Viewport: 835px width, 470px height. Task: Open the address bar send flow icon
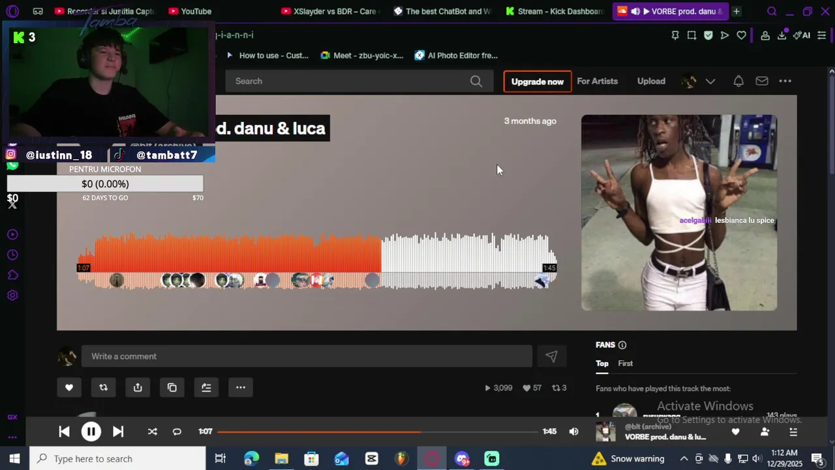[x=725, y=35]
